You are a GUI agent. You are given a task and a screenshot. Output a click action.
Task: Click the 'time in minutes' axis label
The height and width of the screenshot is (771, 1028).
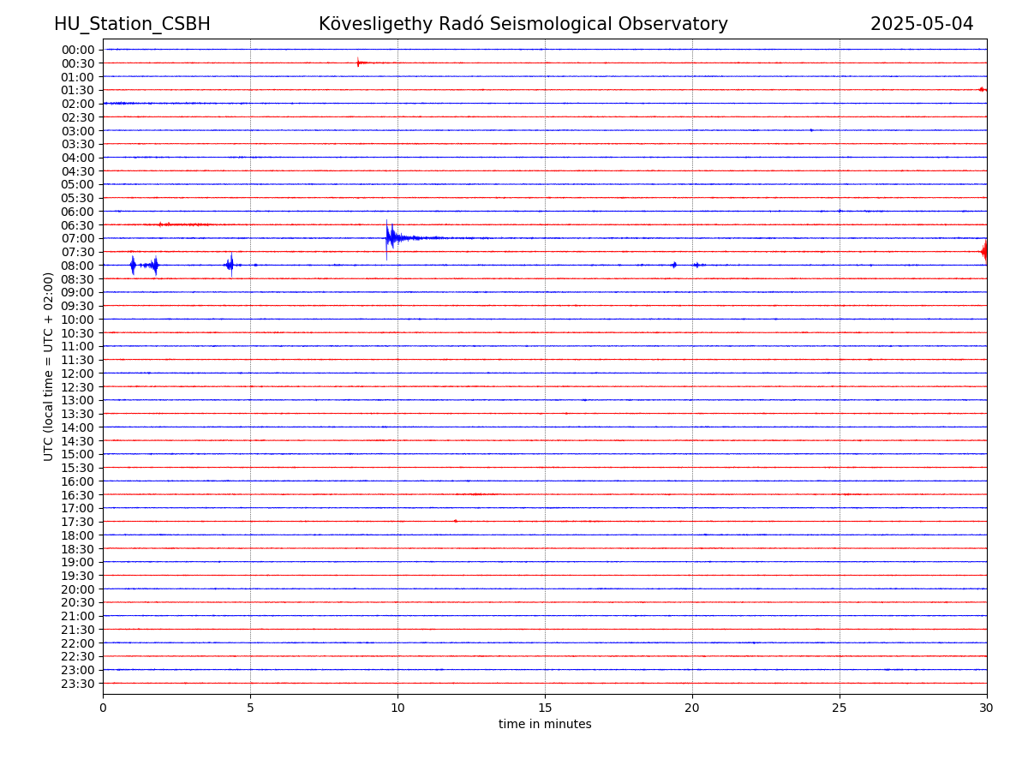545,725
